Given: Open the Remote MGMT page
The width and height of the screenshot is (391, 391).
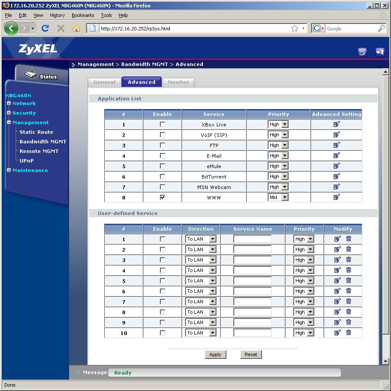Looking at the screenshot, I should click(39, 151).
